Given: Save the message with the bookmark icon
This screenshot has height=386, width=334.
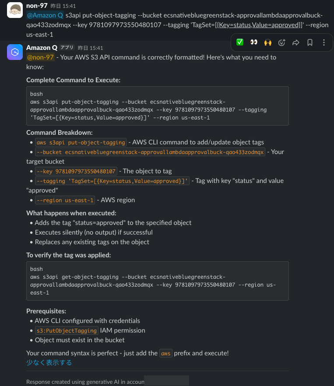Looking at the screenshot, I should (x=309, y=42).
